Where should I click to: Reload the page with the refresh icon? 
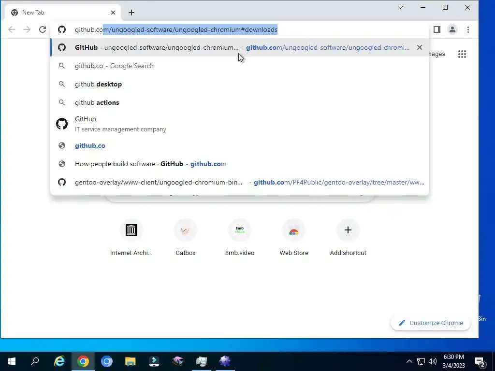point(43,29)
